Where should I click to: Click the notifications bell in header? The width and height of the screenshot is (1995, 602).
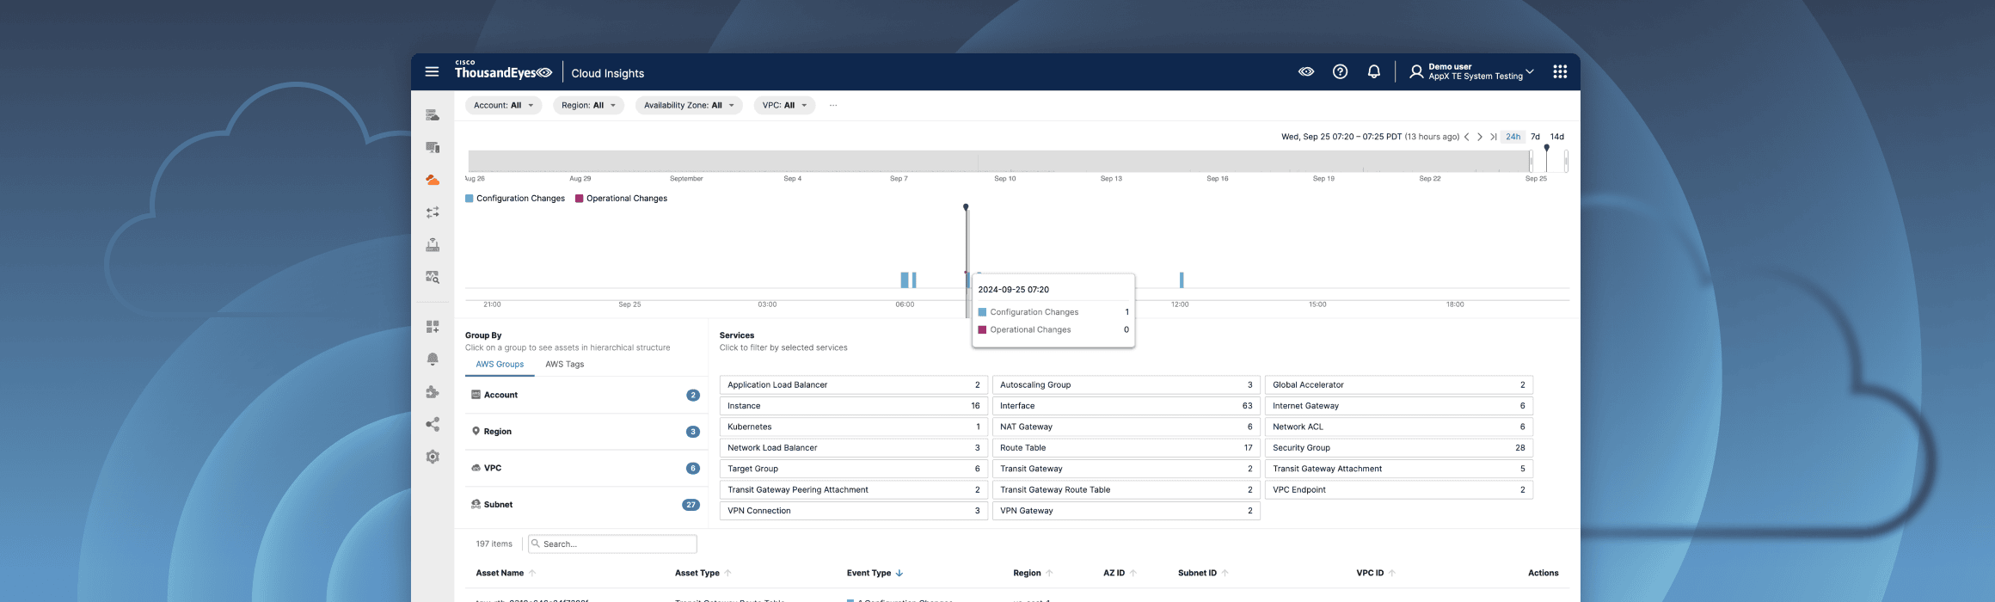tap(1373, 72)
